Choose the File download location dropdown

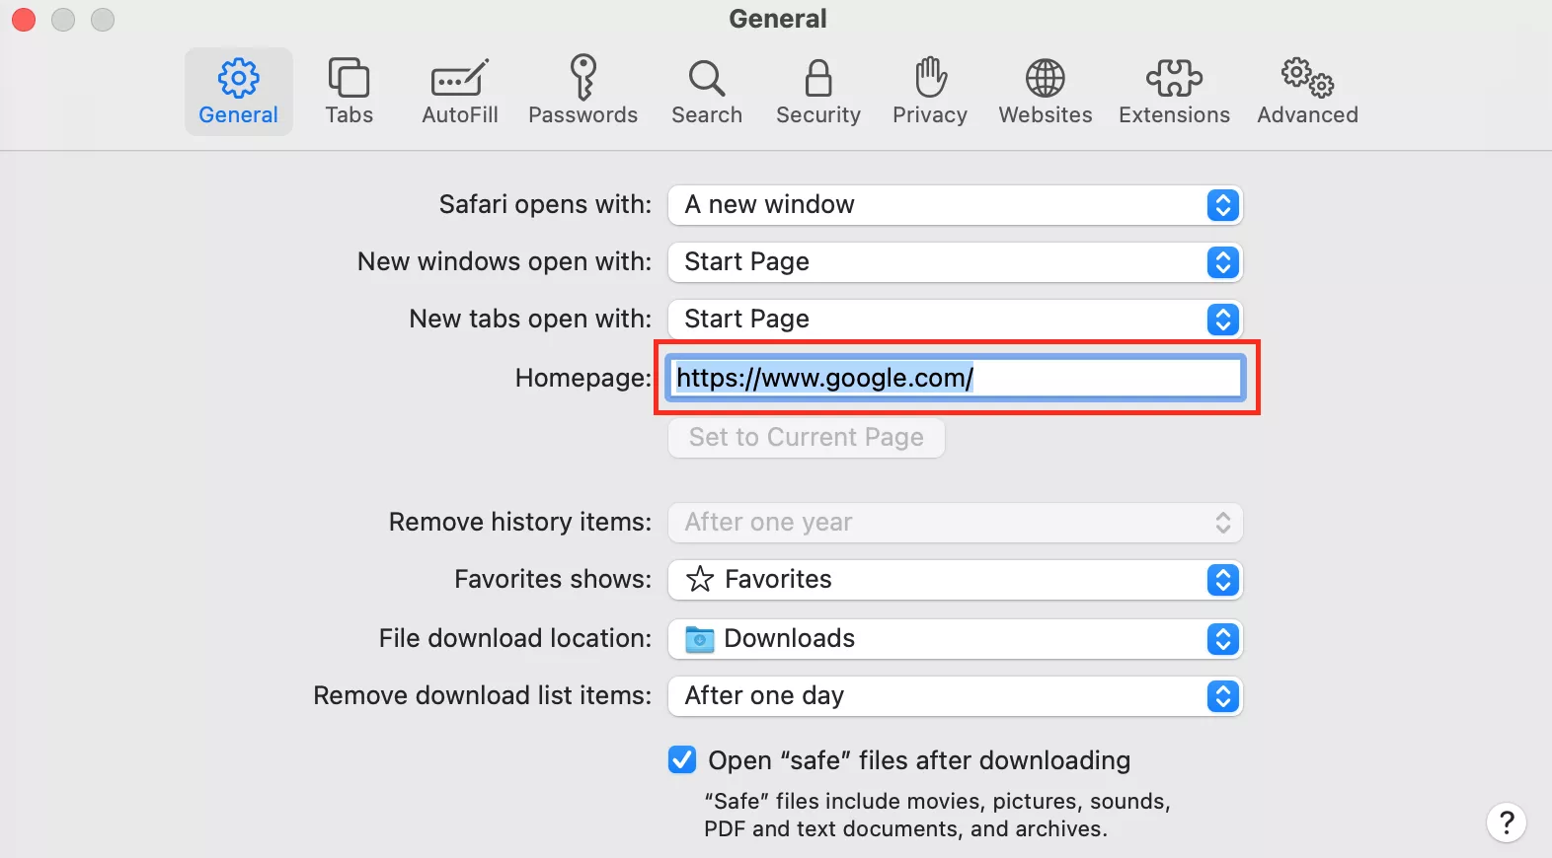coord(955,639)
